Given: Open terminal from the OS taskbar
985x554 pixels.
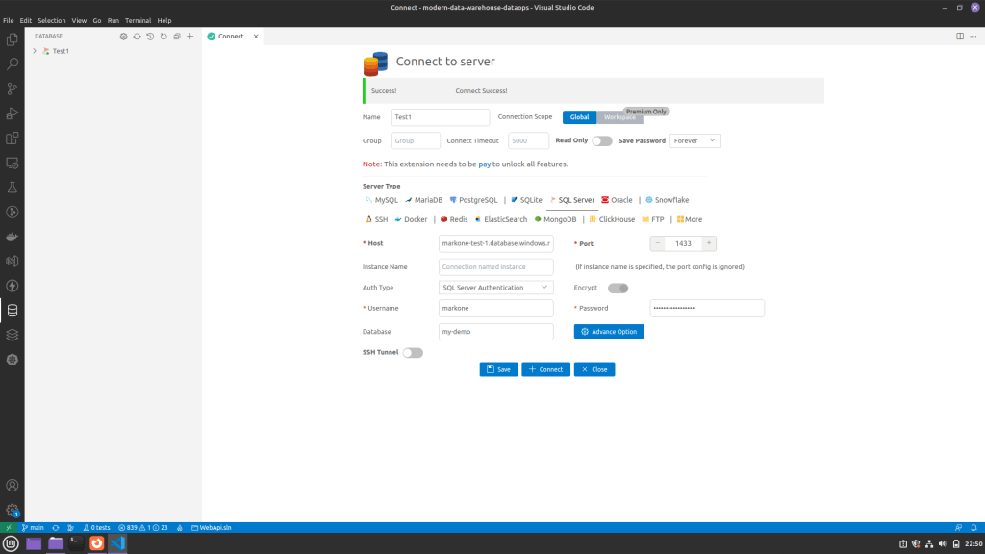Looking at the screenshot, I should point(76,543).
